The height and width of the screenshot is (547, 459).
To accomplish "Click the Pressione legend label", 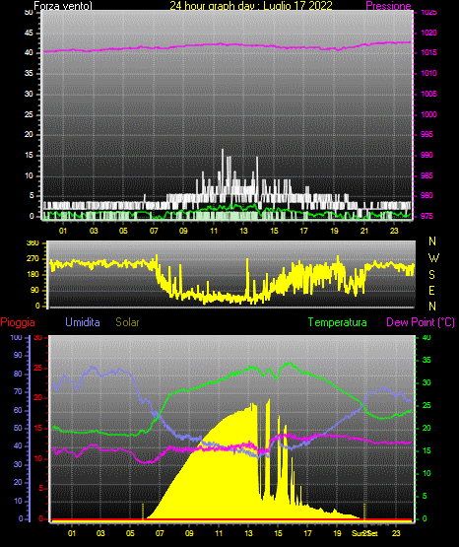I will (388, 6).
